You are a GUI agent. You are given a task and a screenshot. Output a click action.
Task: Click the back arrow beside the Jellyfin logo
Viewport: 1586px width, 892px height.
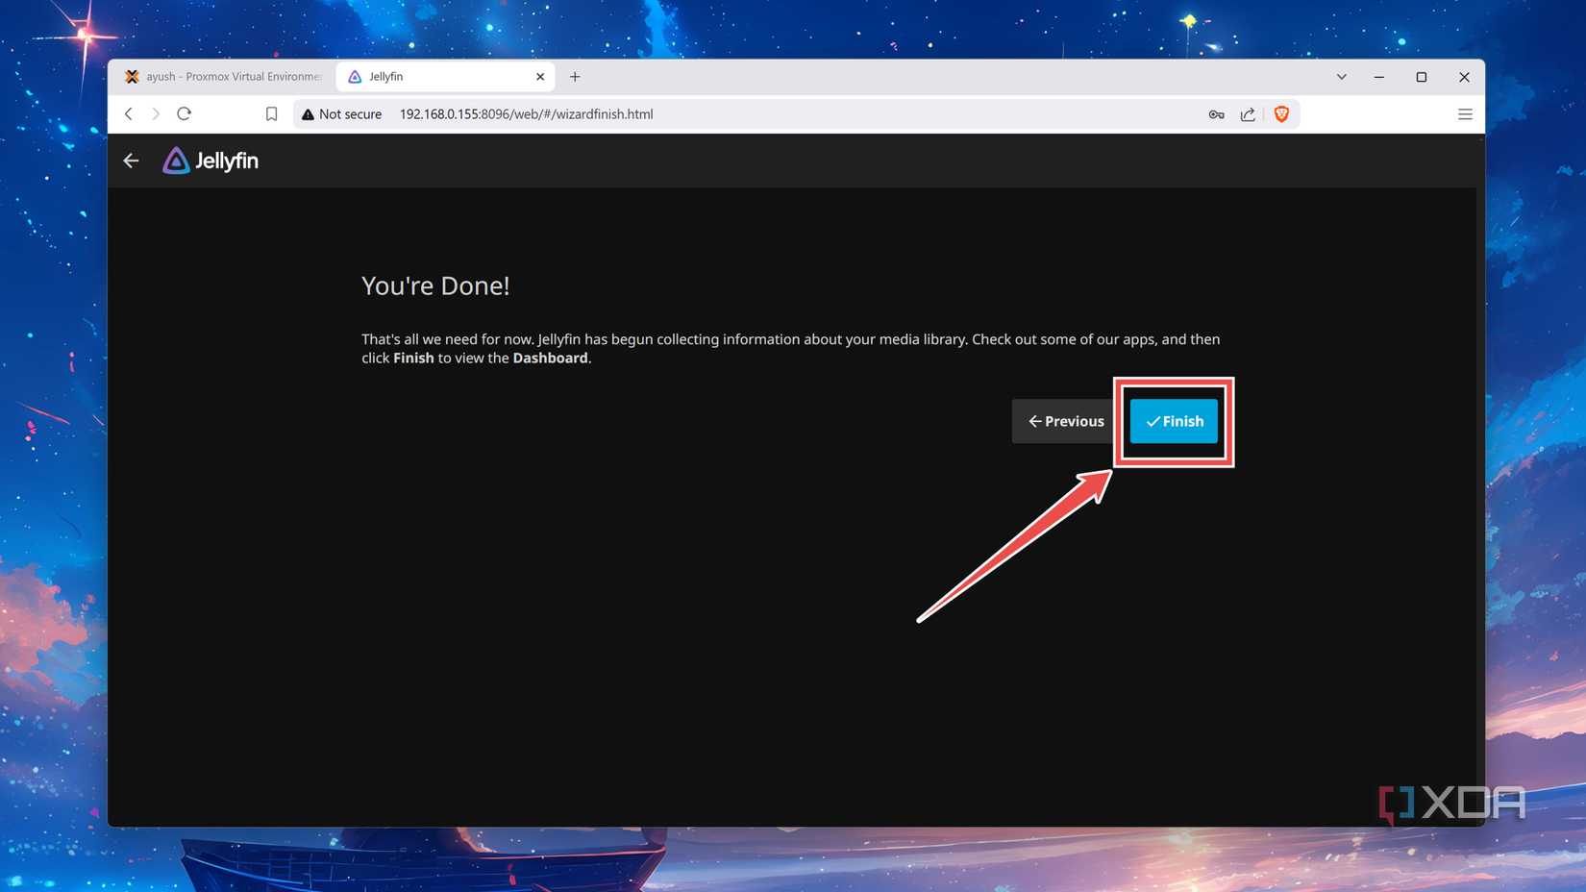click(x=131, y=161)
